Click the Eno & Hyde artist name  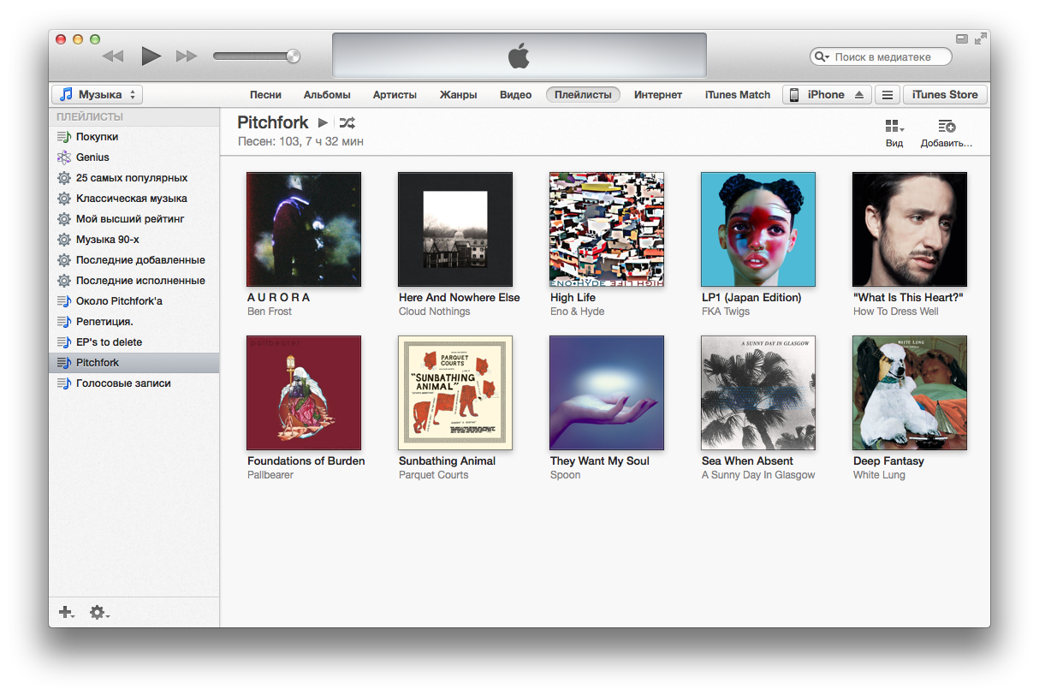pyautogui.click(x=577, y=312)
